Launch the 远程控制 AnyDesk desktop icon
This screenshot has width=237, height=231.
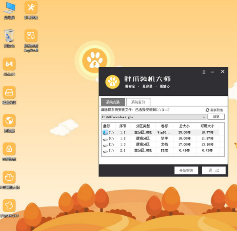point(31,41)
